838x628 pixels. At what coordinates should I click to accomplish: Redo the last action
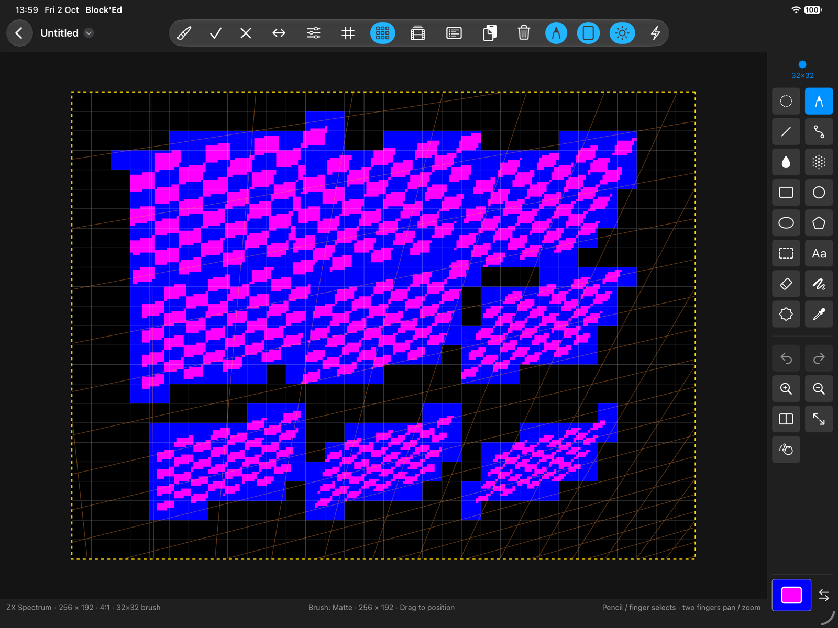tap(819, 358)
